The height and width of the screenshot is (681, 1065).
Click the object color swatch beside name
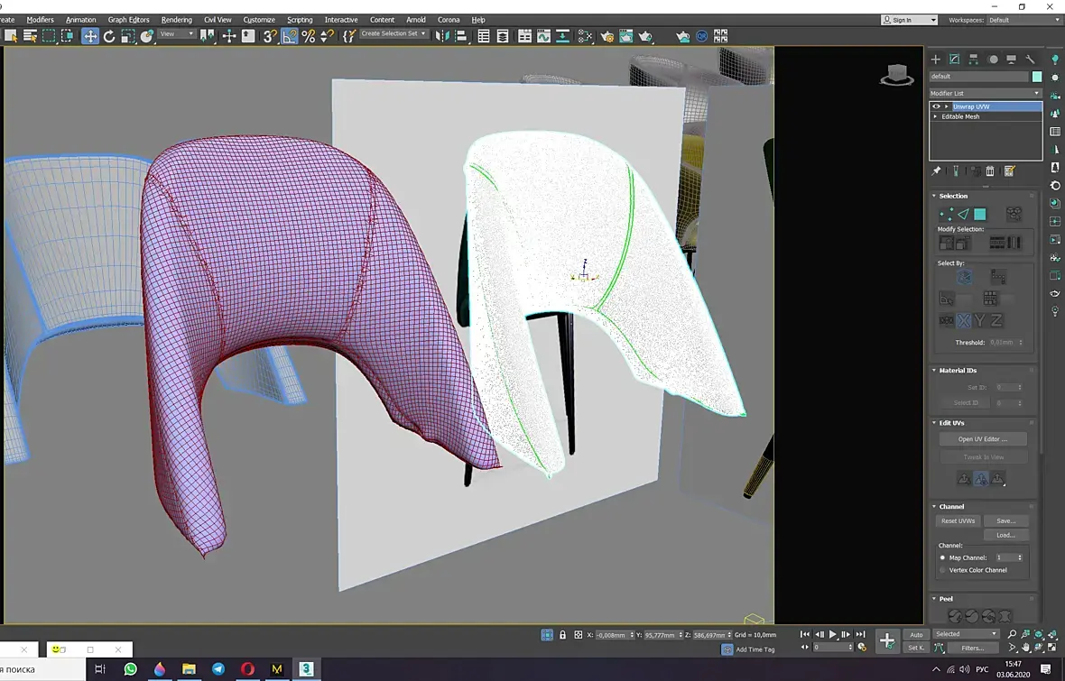point(1037,77)
